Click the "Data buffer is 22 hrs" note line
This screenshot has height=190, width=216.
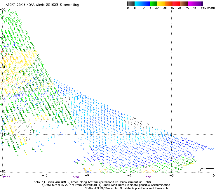[106, 185]
